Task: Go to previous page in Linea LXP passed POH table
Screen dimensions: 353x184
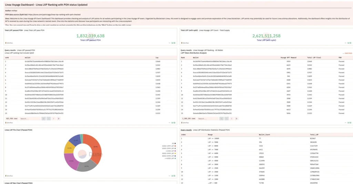Action: [49, 119]
